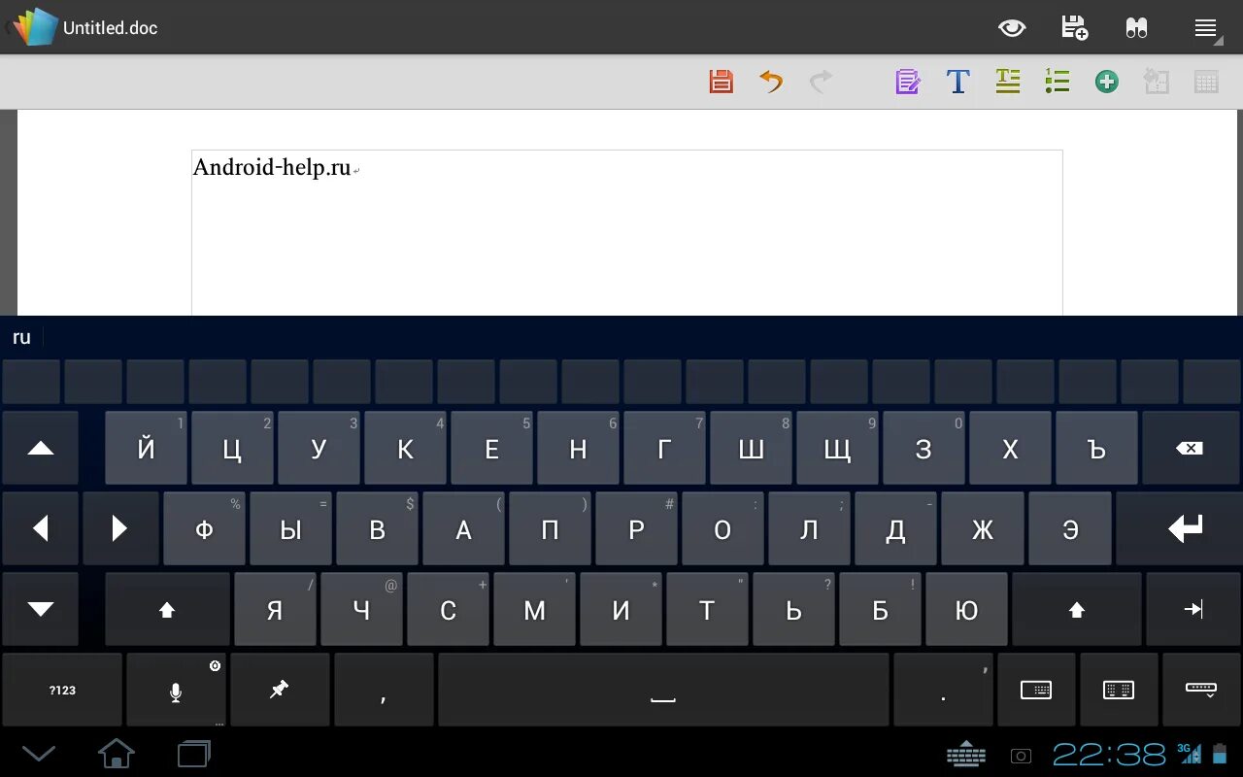Tap the right arrow cursor key
Viewport: 1243px width, 777px height.
point(120,528)
